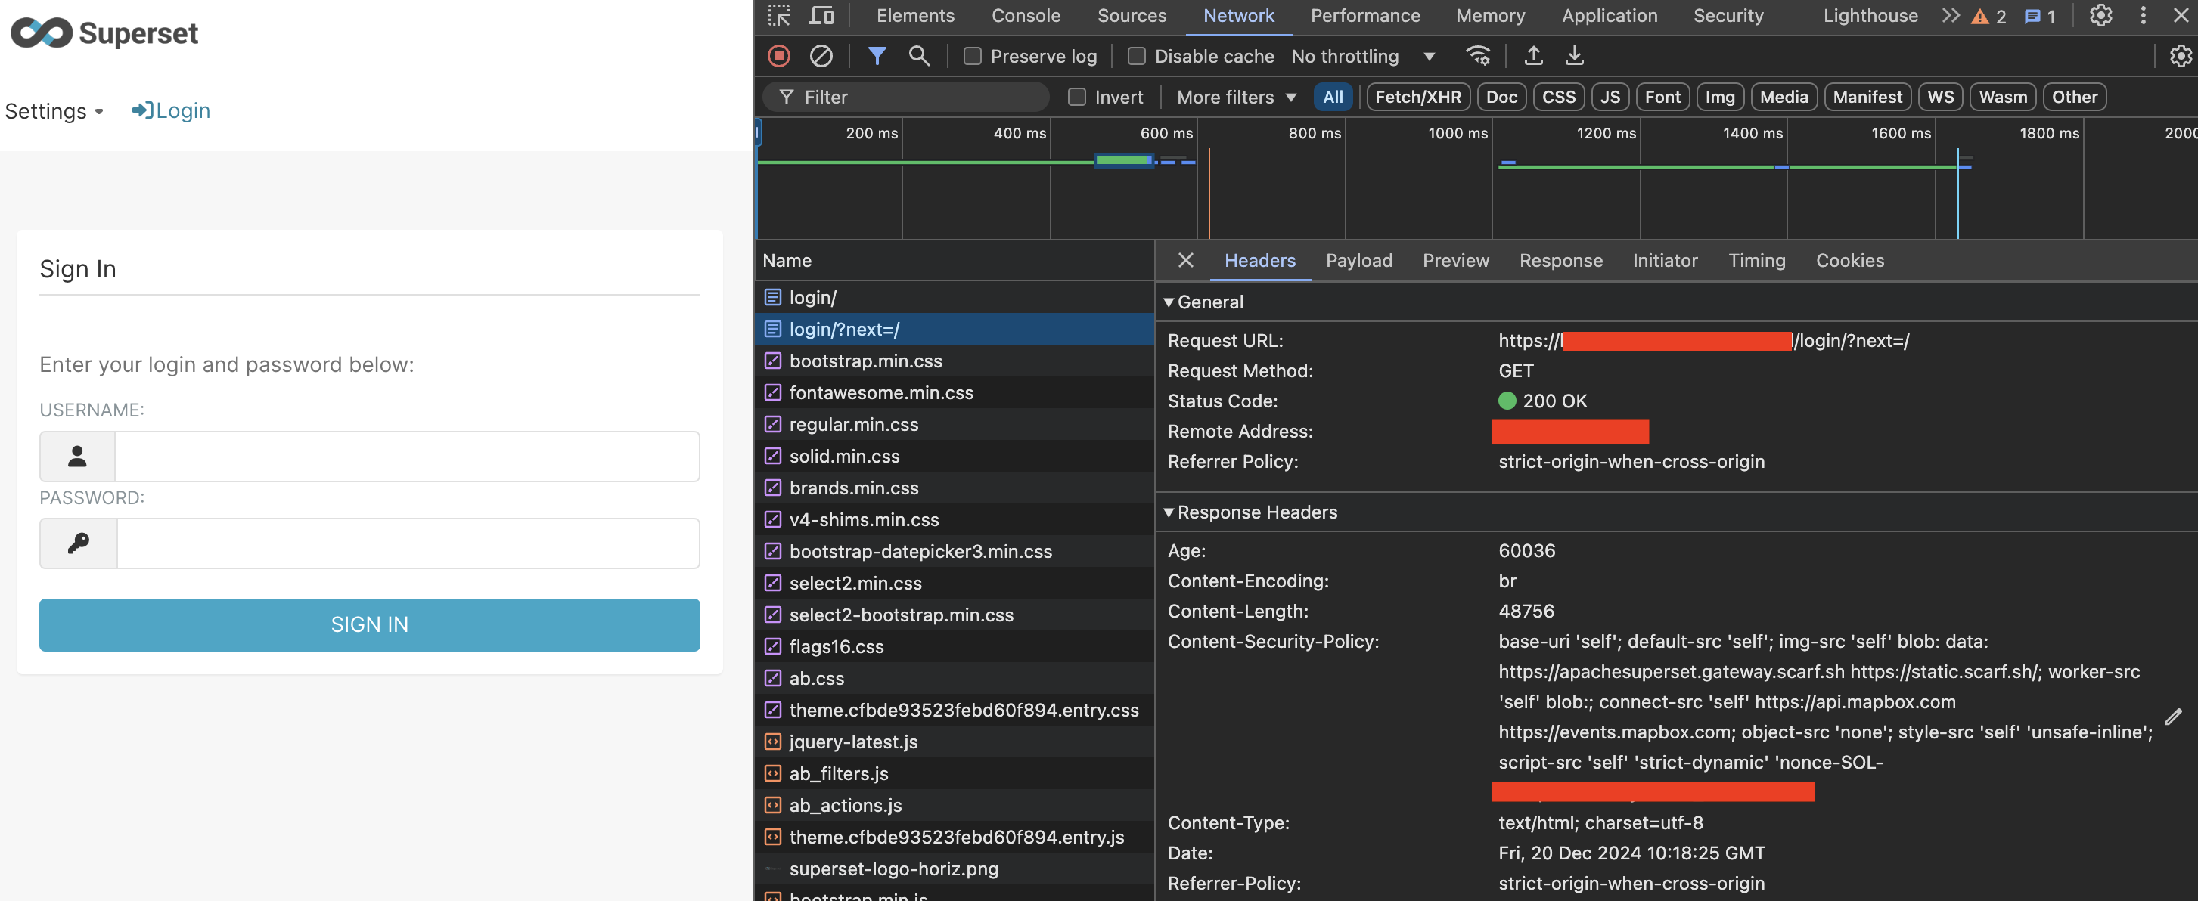Click the export HAR download icon
This screenshot has width=2198, height=901.
(x=1574, y=56)
